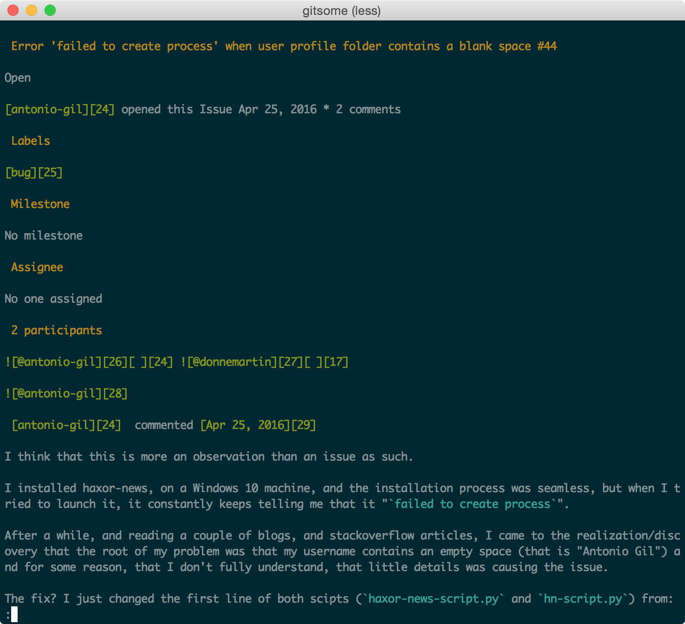Click the 'gitsome (less)' window title
Screen dimensions: 685x624
[342, 11]
